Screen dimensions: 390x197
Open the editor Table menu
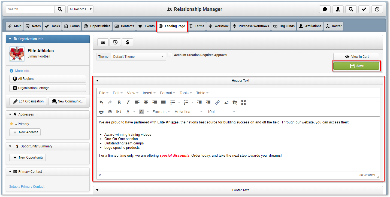(202, 93)
